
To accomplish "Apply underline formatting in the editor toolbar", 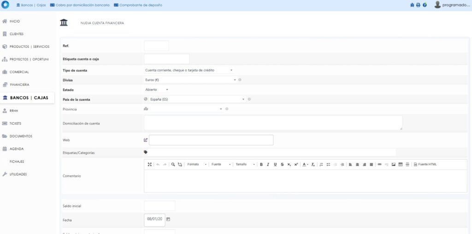I will tap(275, 164).
